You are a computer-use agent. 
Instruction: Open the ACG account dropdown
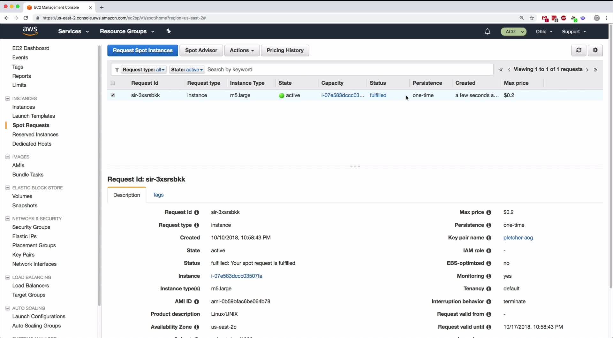513,32
